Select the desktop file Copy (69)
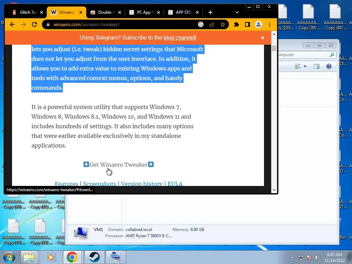 tap(13, 202)
